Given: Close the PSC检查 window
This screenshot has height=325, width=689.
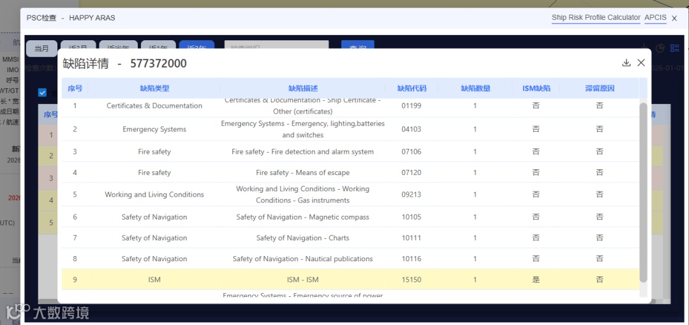Looking at the screenshot, I should coord(674,19).
